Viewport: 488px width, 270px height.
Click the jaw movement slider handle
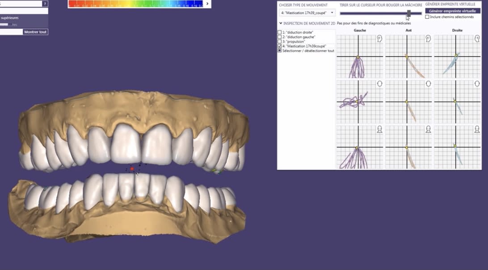(408, 13)
